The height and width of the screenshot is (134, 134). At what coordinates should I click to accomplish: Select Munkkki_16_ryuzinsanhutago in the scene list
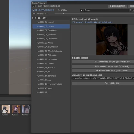click(x=51, y=84)
